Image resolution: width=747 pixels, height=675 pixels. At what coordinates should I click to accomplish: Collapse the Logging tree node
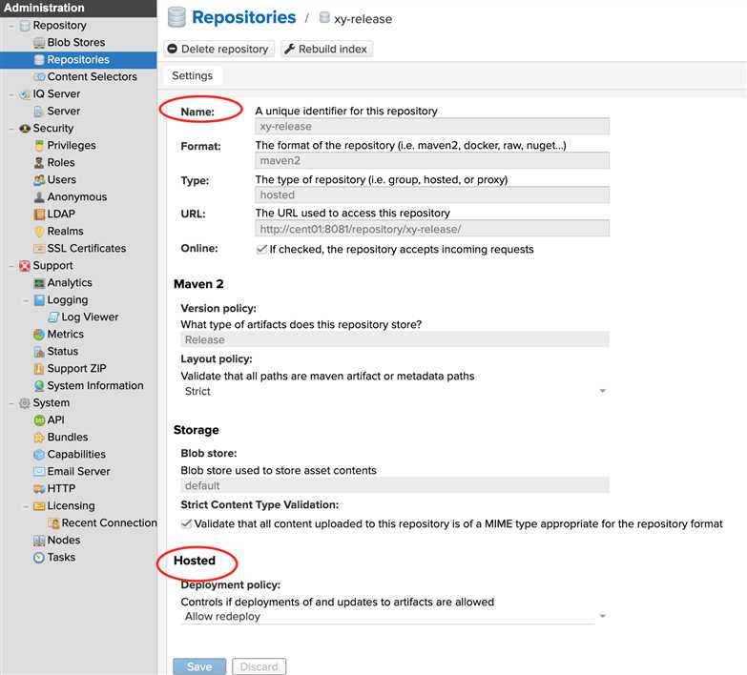25,300
